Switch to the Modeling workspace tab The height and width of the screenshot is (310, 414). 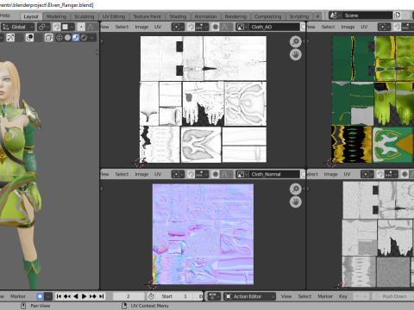[56, 16]
